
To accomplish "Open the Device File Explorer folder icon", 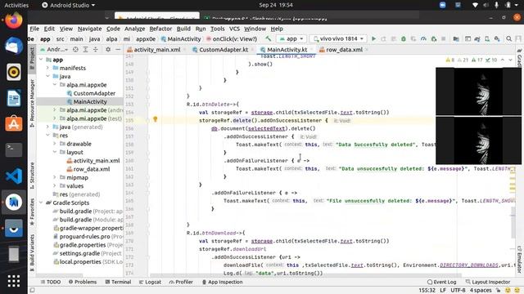I will coord(455,38).
